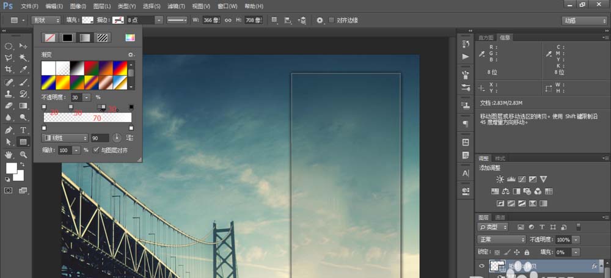Viewport: 611px width, 278px height.
Task: Select the Horizontal Type tool
Action: tap(23, 130)
